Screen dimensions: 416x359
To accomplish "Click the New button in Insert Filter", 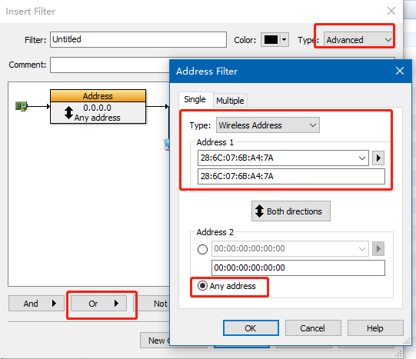I will click(x=155, y=341).
